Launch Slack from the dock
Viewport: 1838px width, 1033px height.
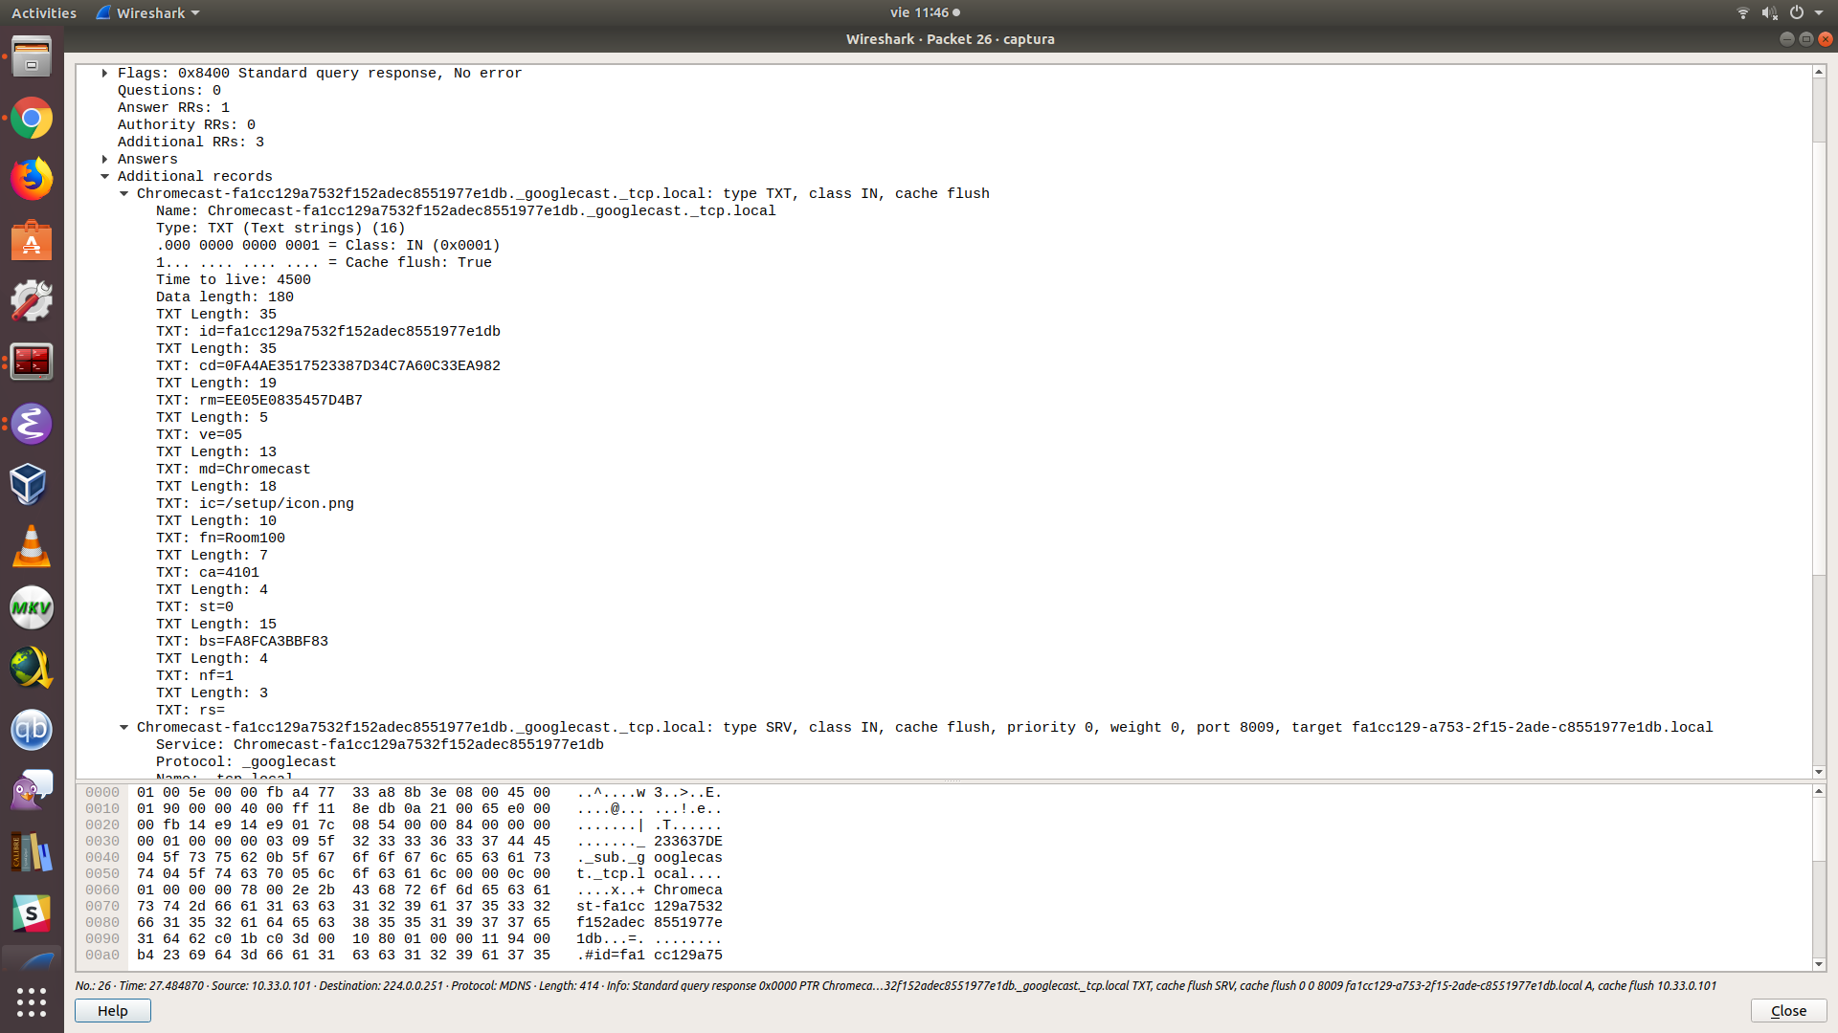[32, 913]
